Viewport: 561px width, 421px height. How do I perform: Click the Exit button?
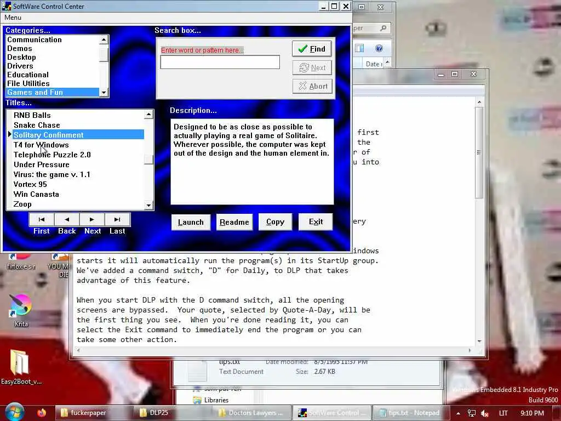[x=316, y=222]
